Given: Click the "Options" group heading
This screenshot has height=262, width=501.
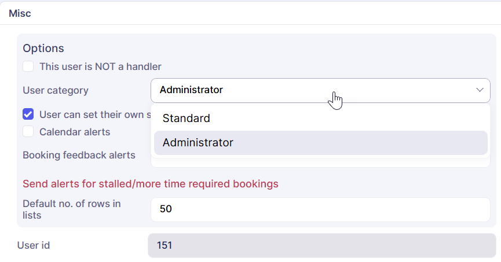Looking at the screenshot, I should pos(43,48).
